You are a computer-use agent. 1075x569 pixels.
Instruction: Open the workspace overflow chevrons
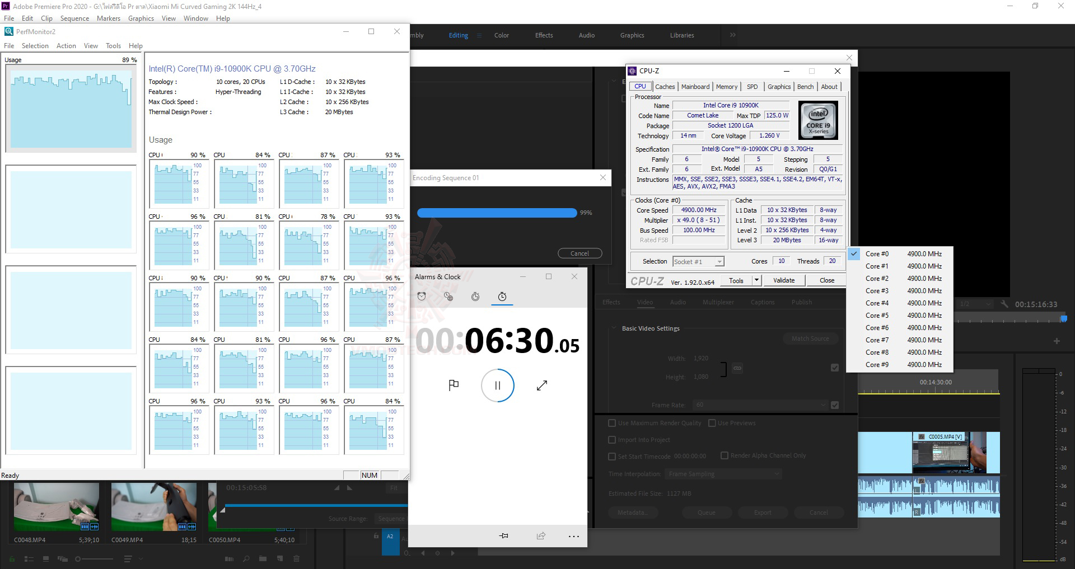733,35
